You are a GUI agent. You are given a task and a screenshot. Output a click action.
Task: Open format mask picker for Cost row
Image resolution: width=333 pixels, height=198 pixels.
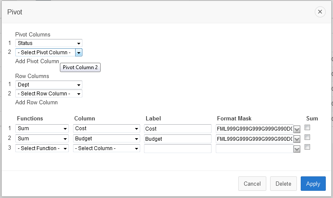(297, 129)
